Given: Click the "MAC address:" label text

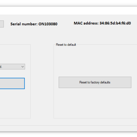Looking at the screenshot, I should [x=86, y=23].
